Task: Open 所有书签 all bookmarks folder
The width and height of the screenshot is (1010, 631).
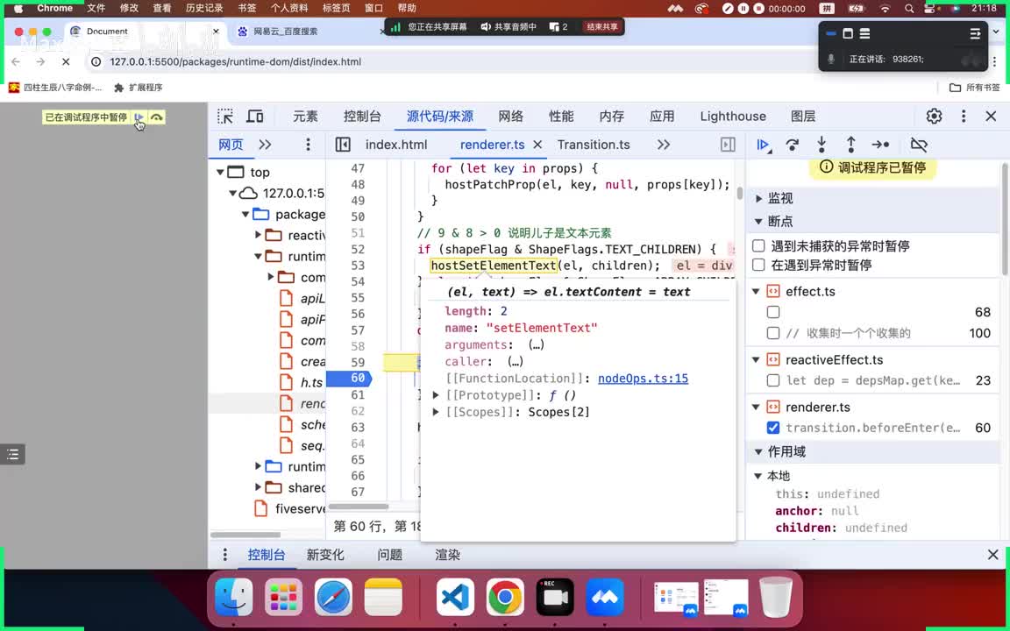Action: coord(975,88)
